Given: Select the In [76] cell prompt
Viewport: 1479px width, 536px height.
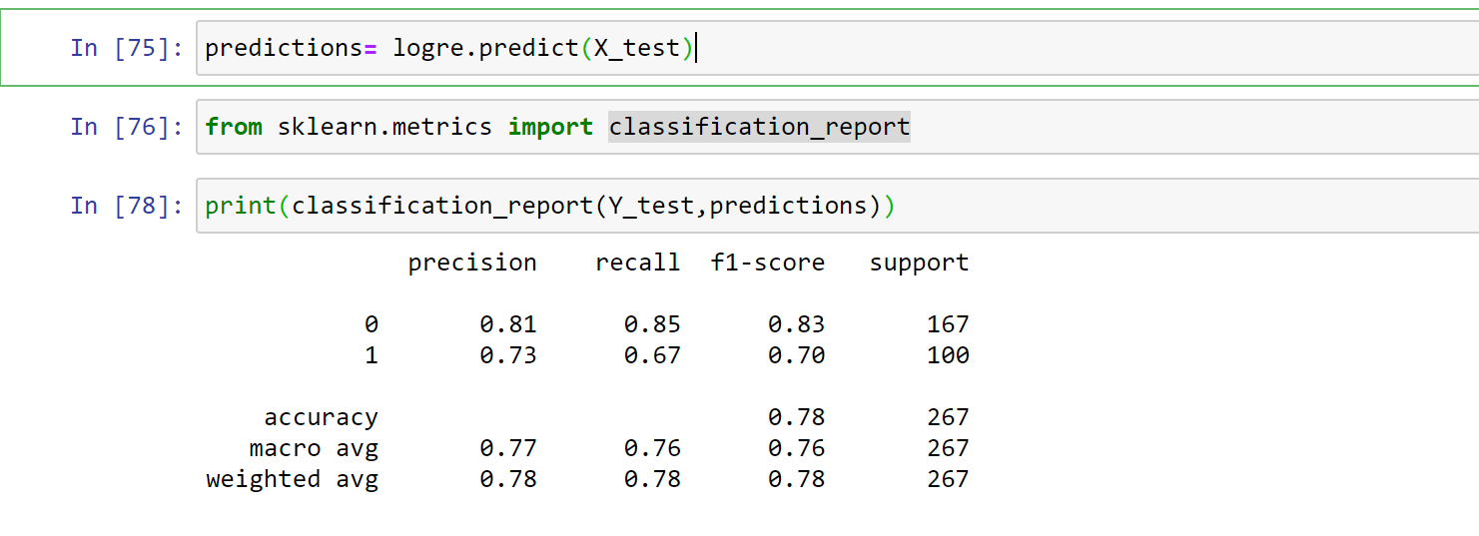Looking at the screenshot, I should click(128, 127).
